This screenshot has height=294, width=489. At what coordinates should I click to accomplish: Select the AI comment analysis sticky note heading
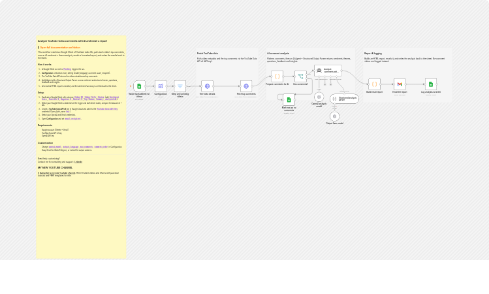278,54
